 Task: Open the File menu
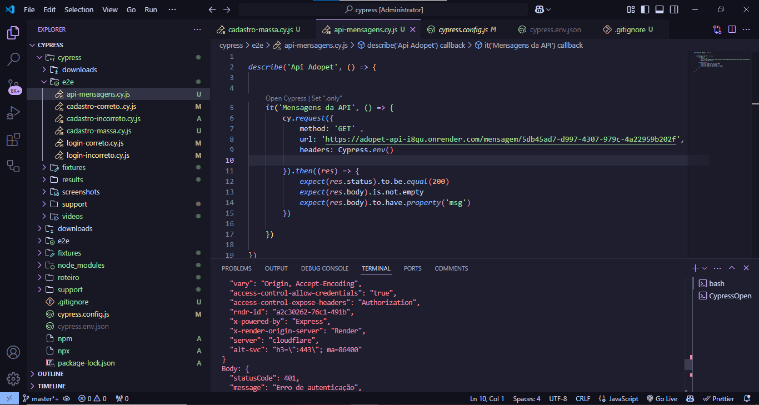[29, 9]
